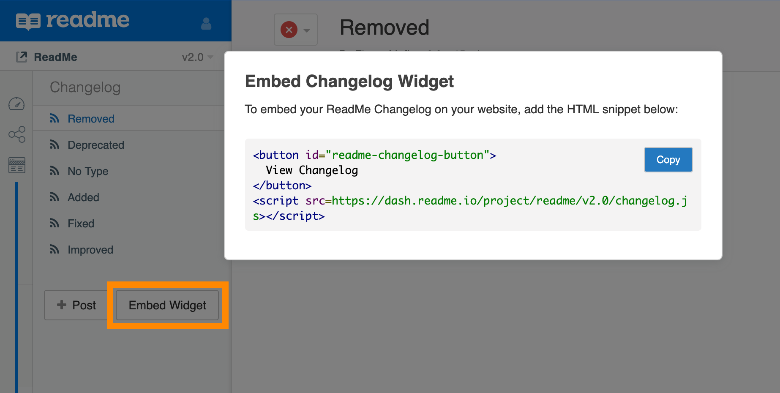Click the Embed Widget button
The image size is (780, 393).
tap(167, 305)
